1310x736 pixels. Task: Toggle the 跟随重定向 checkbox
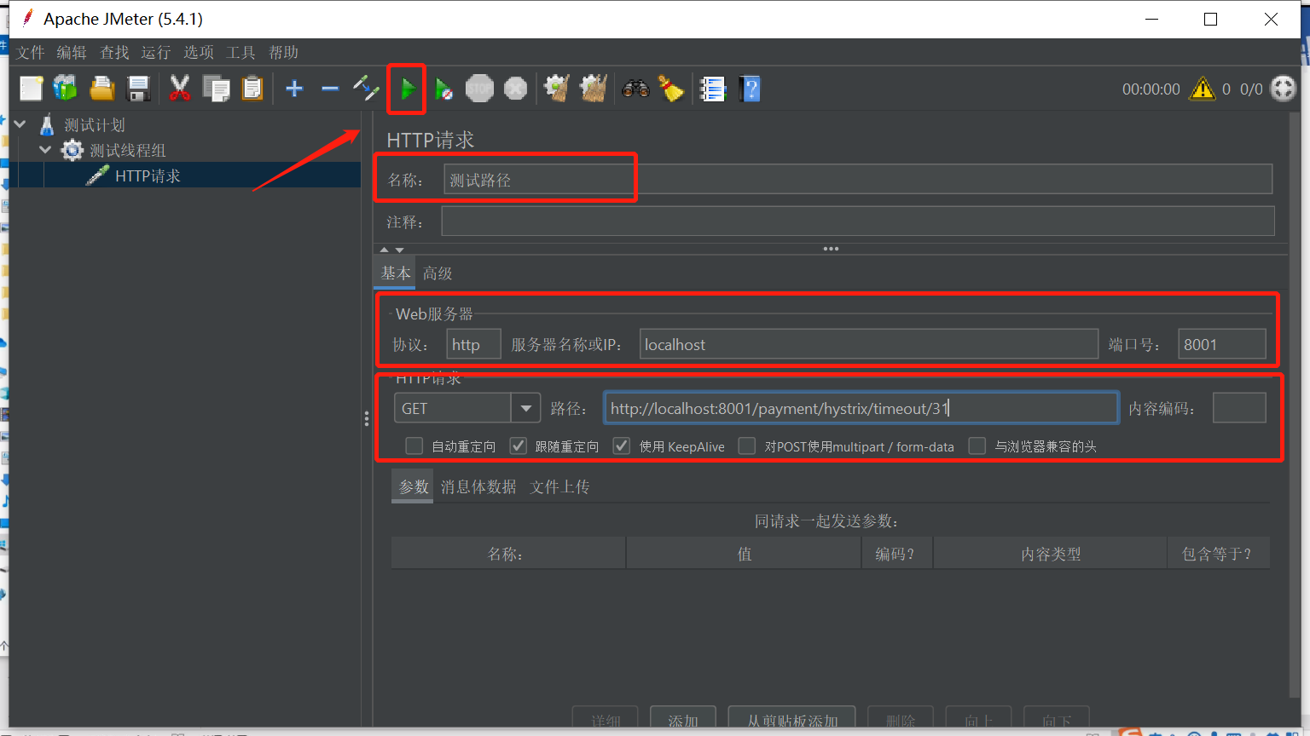(518, 446)
